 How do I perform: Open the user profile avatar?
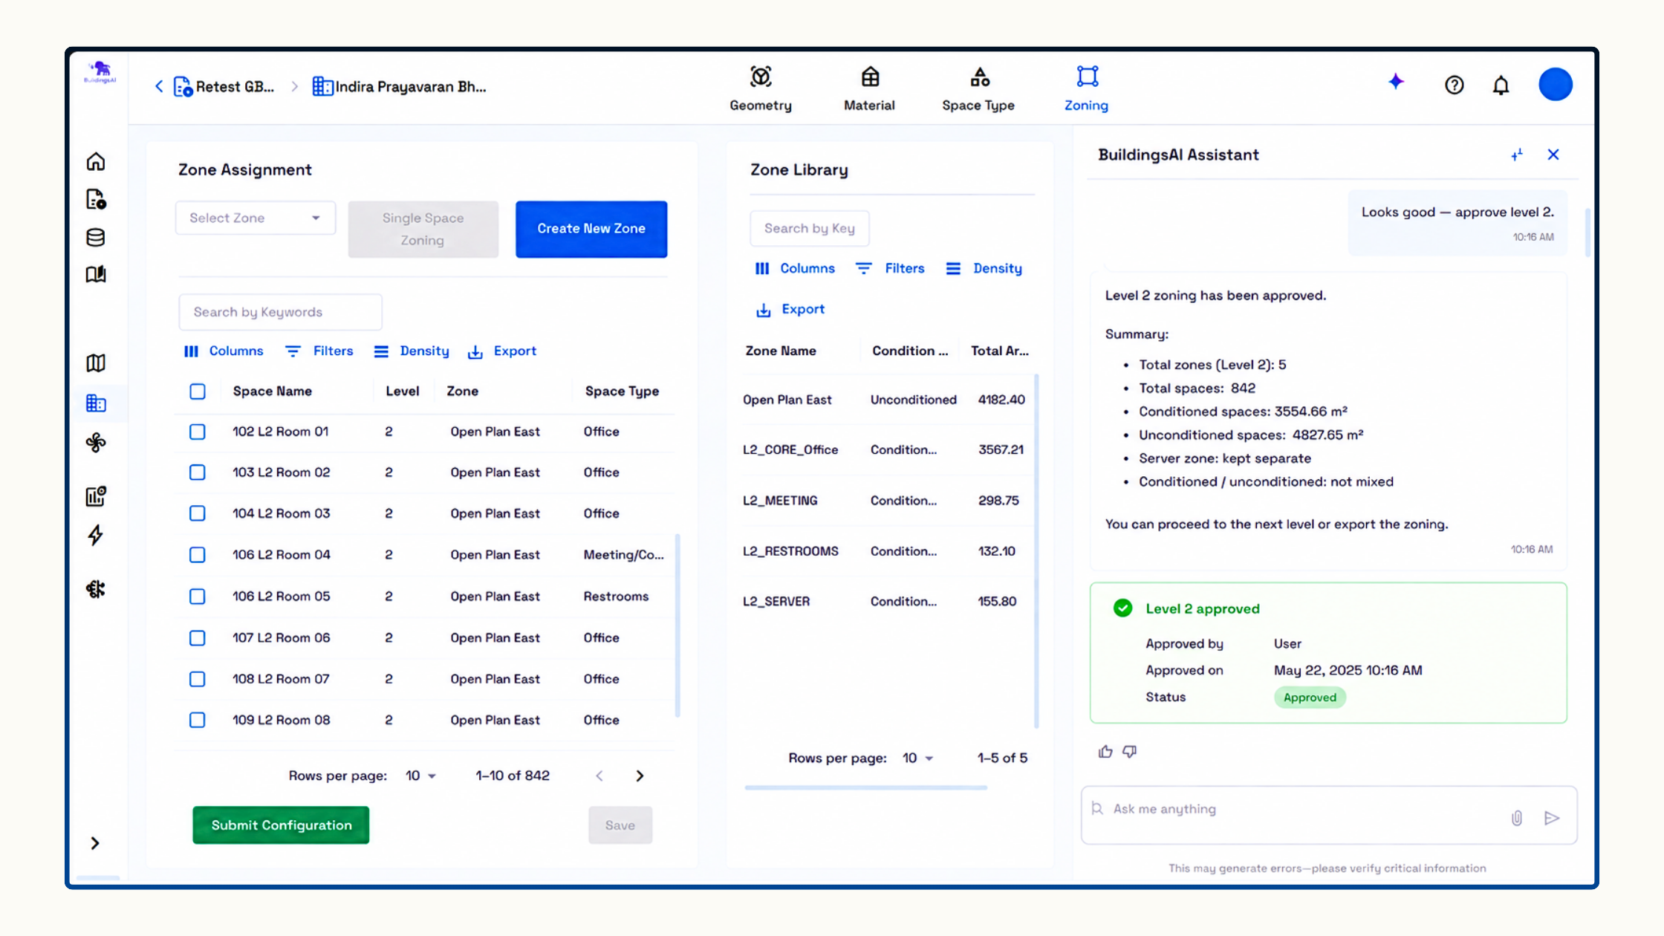coord(1556,84)
